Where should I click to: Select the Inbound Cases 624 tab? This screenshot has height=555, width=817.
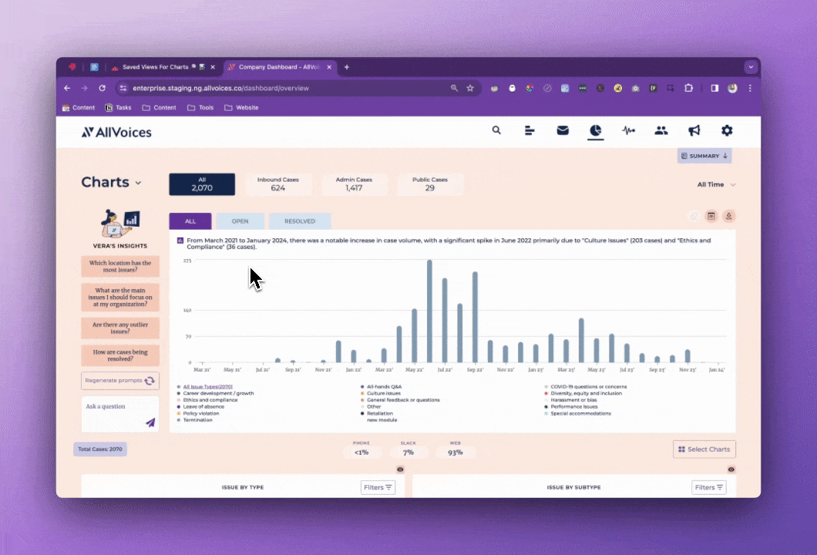[277, 184]
